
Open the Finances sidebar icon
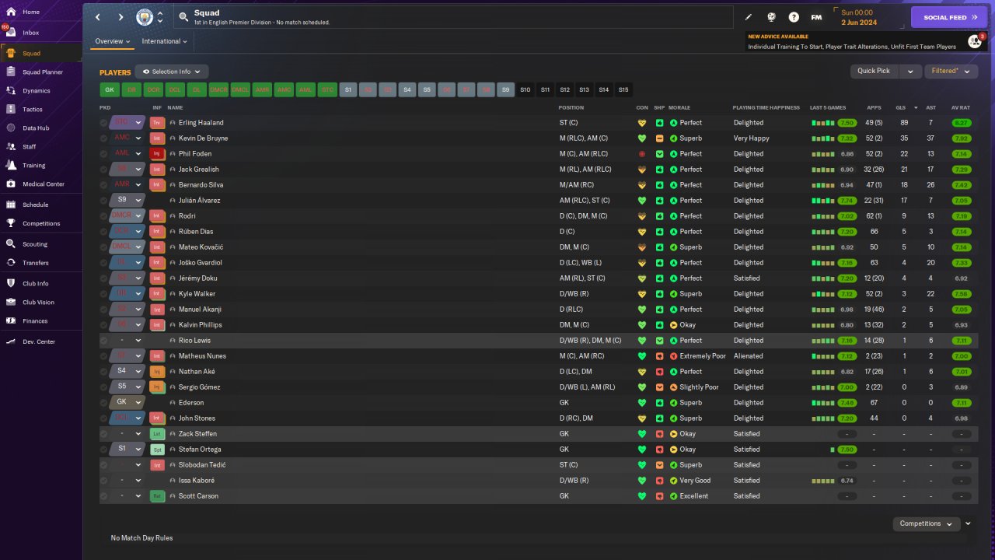[11, 320]
